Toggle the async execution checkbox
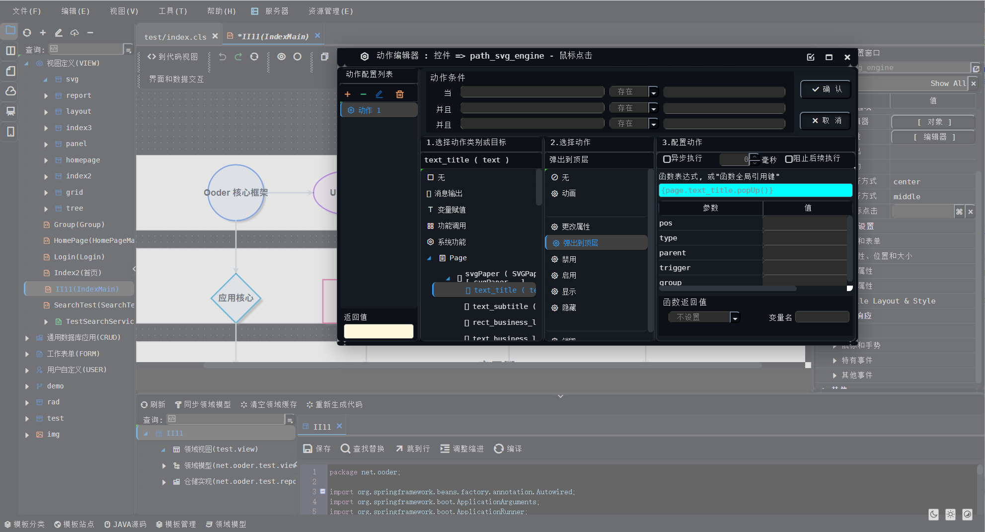Image resolution: width=985 pixels, height=532 pixels. click(x=667, y=159)
